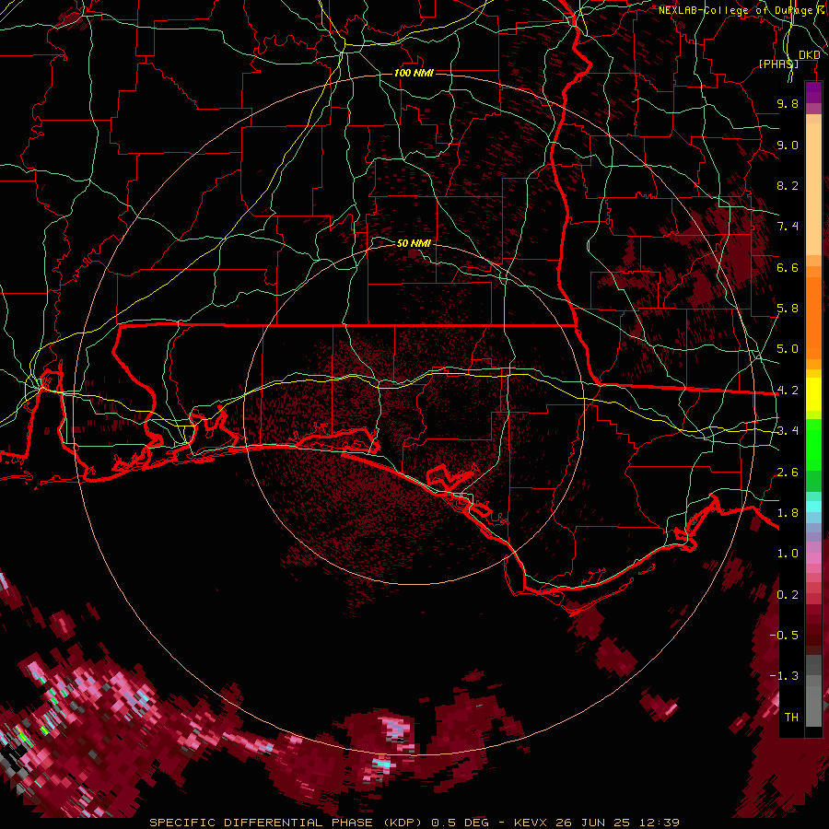Click the -0.5 value on the color scale
This screenshot has width=829, height=829.
point(784,636)
